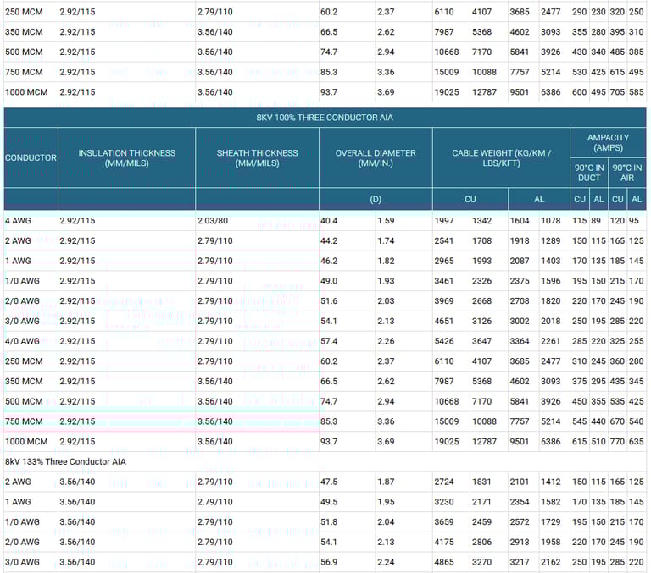Viewport: 651px width, 573px height.
Task: Click the (D) diameter subheader cell
Action: point(376,199)
